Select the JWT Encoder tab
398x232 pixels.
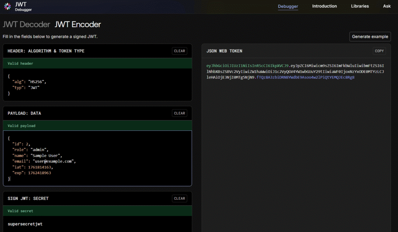click(78, 24)
